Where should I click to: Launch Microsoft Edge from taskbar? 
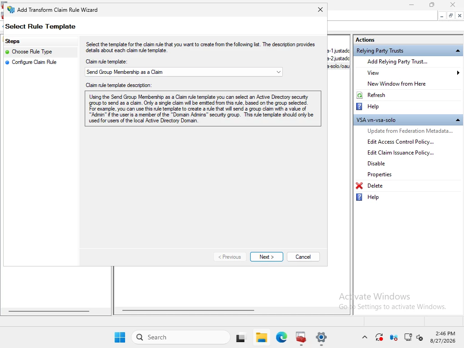[x=281, y=337]
